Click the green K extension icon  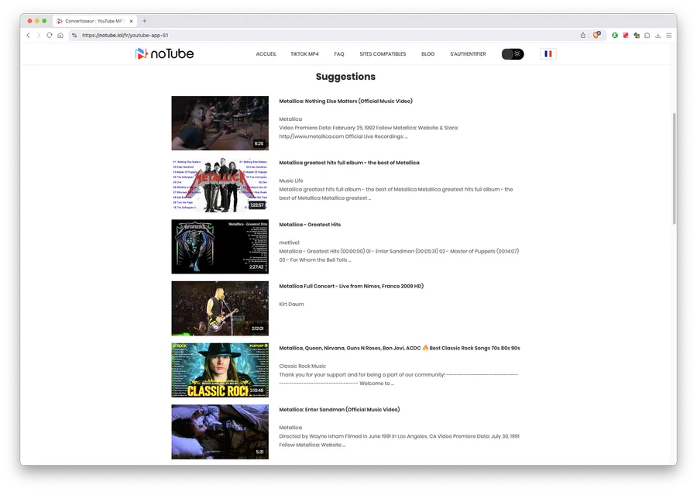pyautogui.click(x=615, y=35)
